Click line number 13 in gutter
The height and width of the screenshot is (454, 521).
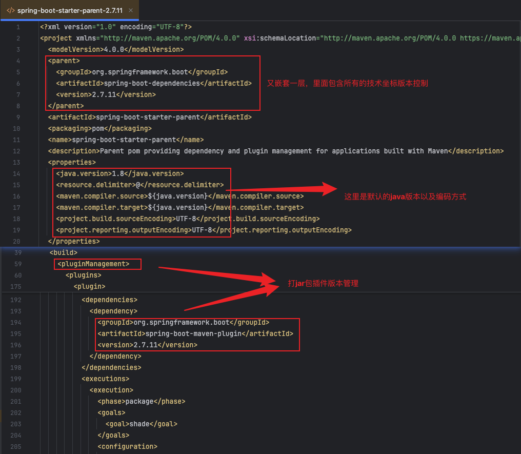tap(16, 163)
